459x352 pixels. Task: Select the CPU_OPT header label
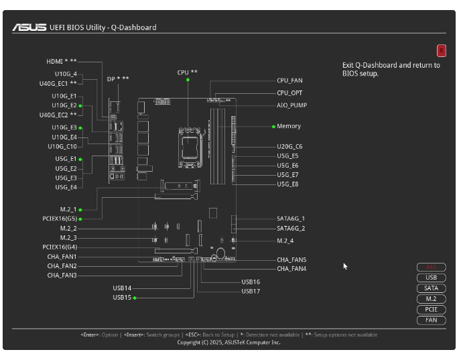pos(289,93)
